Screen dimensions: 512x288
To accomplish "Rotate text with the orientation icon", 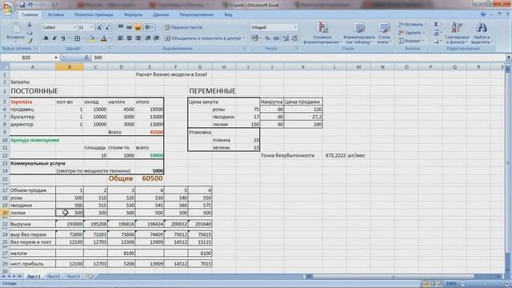I will coord(147,27).
